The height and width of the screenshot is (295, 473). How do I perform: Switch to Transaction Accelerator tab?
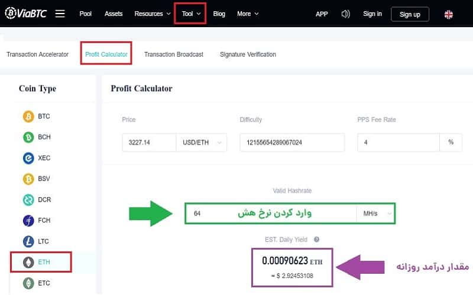(x=37, y=54)
